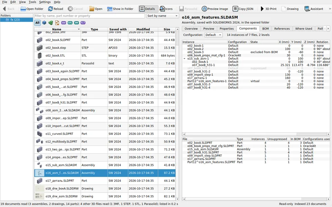Open the Settings menu
The height and width of the screenshot is (207, 332).
45,2
